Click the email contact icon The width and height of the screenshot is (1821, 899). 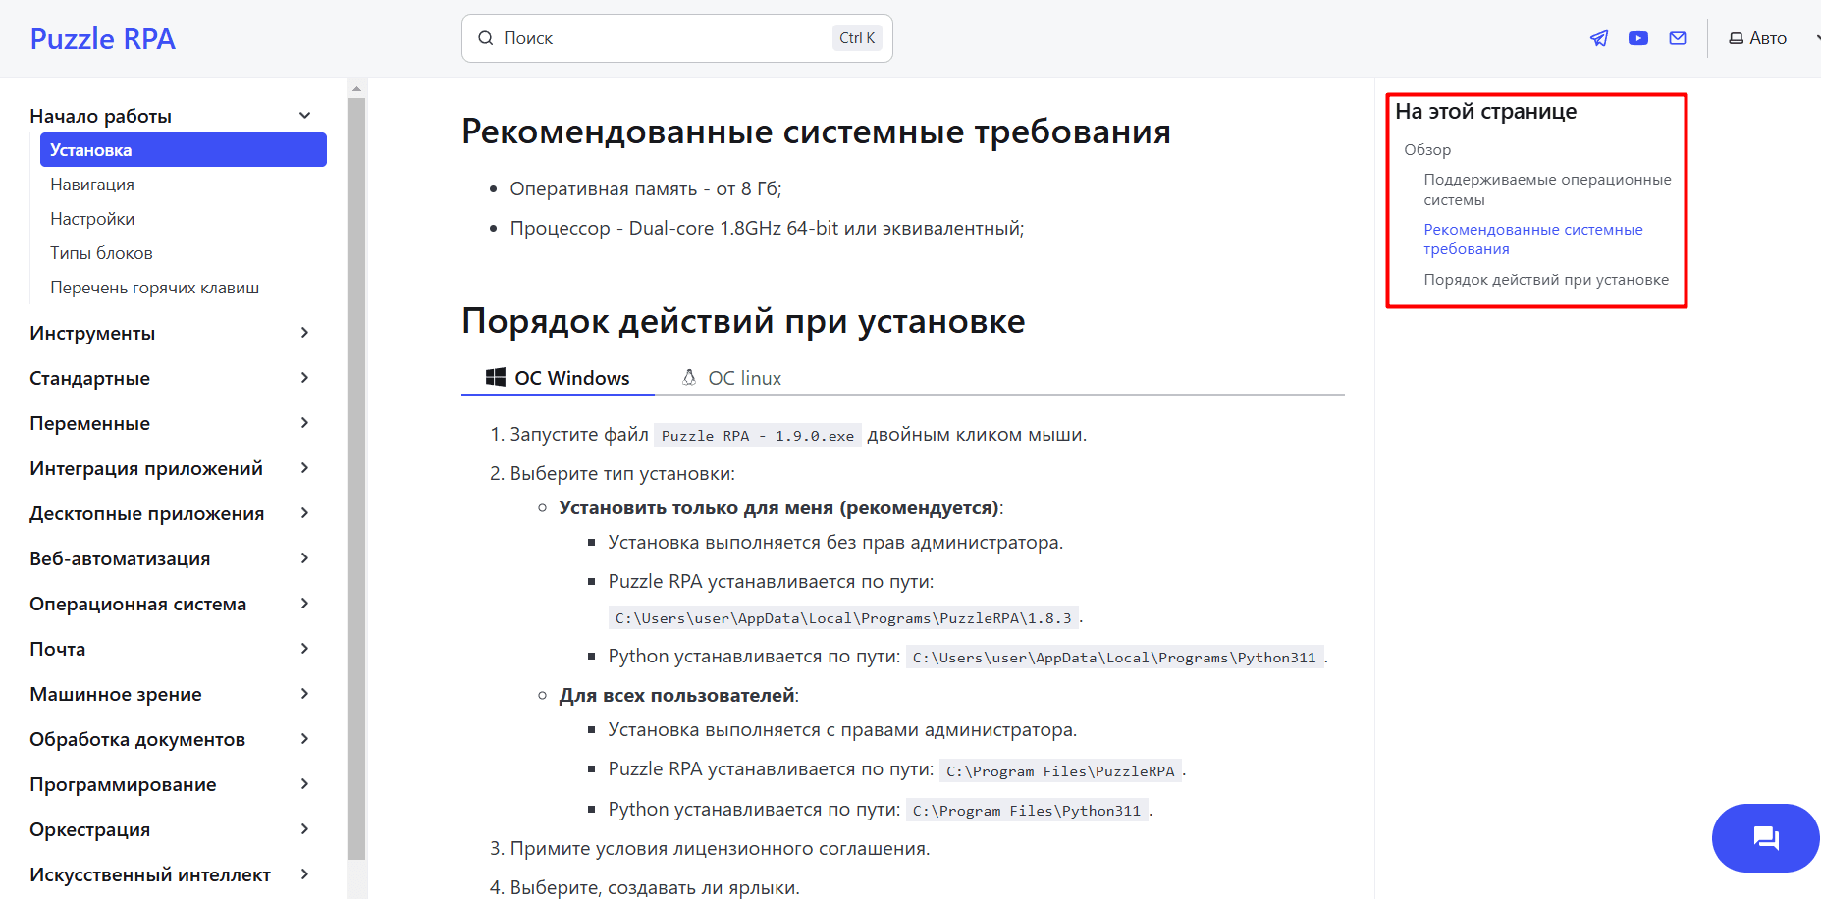pyautogui.click(x=1677, y=37)
